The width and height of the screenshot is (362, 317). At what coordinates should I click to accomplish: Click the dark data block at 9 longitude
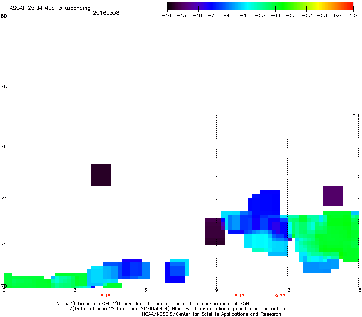click(214, 232)
